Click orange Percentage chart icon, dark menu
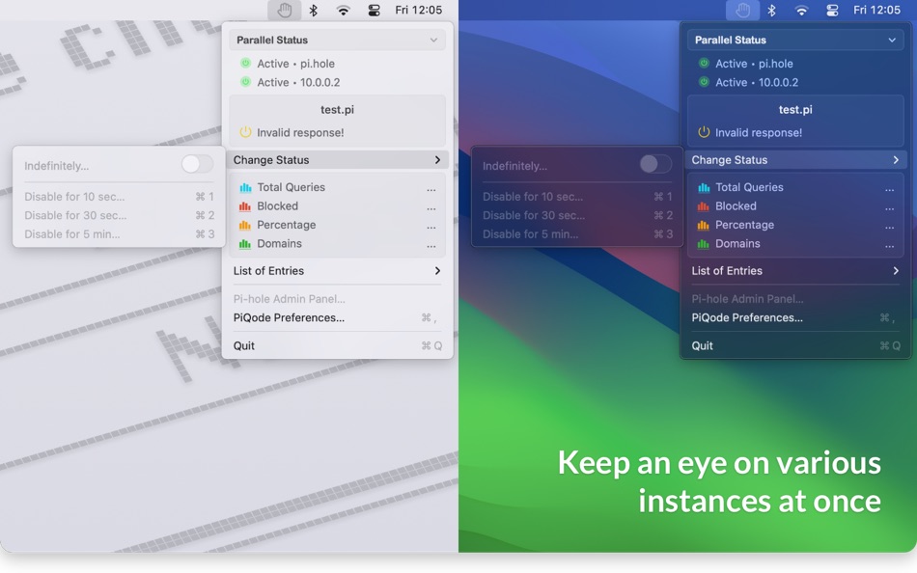The width and height of the screenshot is (917, 573). pyautogui.click(x=704, y=225)
